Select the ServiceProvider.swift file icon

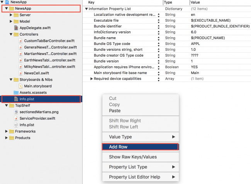tap(16, 118)
